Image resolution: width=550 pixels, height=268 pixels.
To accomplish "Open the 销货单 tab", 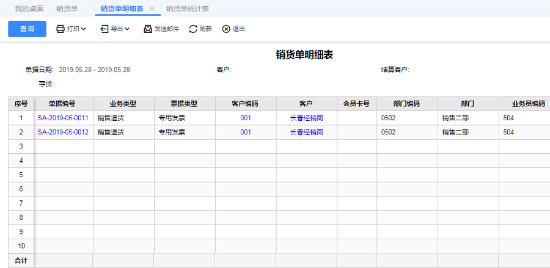I will click(x=67, y=9).
